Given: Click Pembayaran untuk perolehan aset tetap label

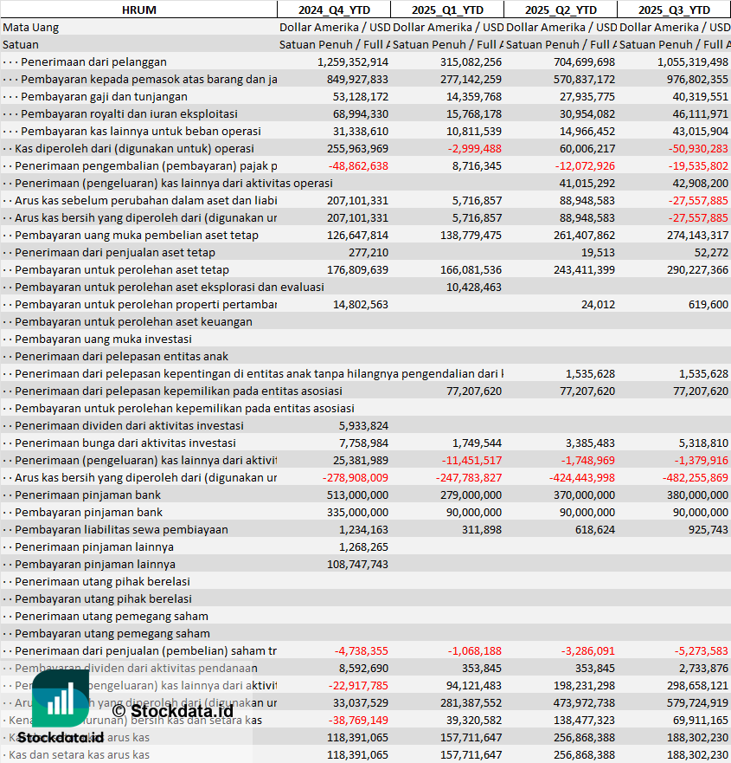Looking at the screenshot, I should point(121,270).
